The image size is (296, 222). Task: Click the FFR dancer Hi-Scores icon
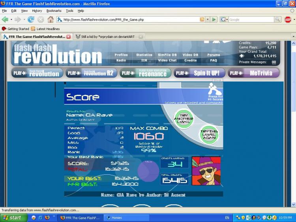click(x=214, y=89)
